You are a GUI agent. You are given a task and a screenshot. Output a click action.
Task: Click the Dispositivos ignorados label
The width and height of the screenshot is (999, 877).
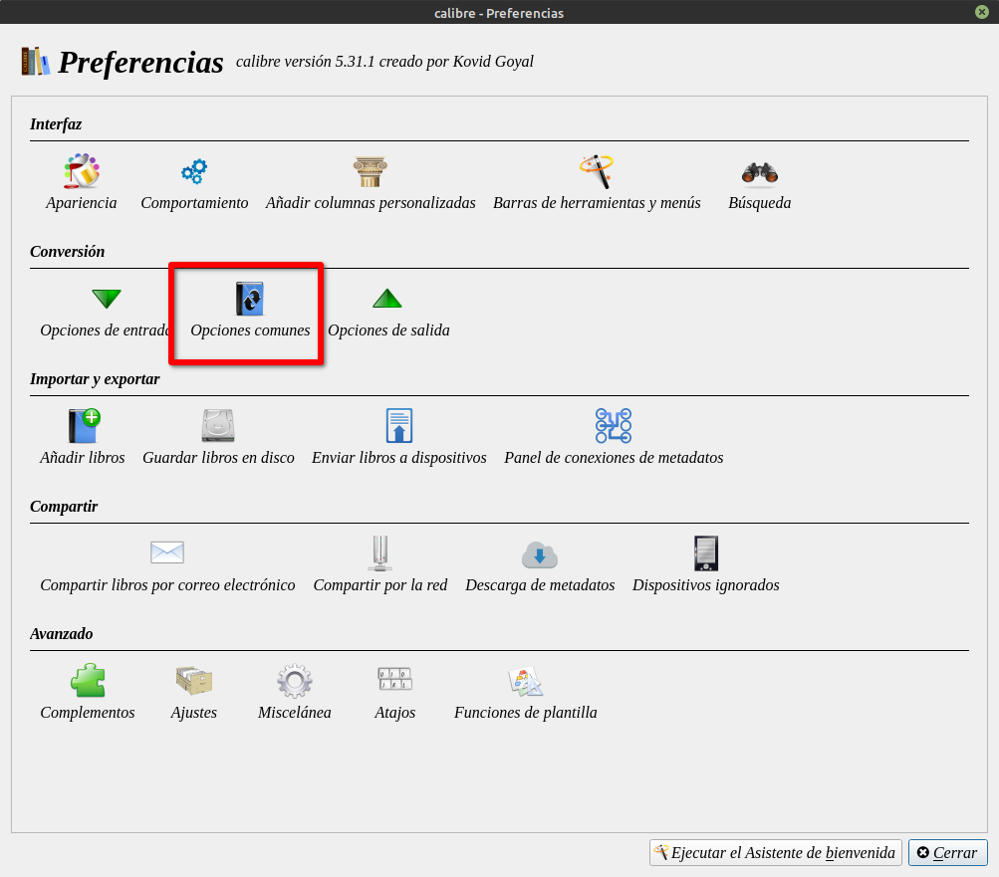point(706,585)
